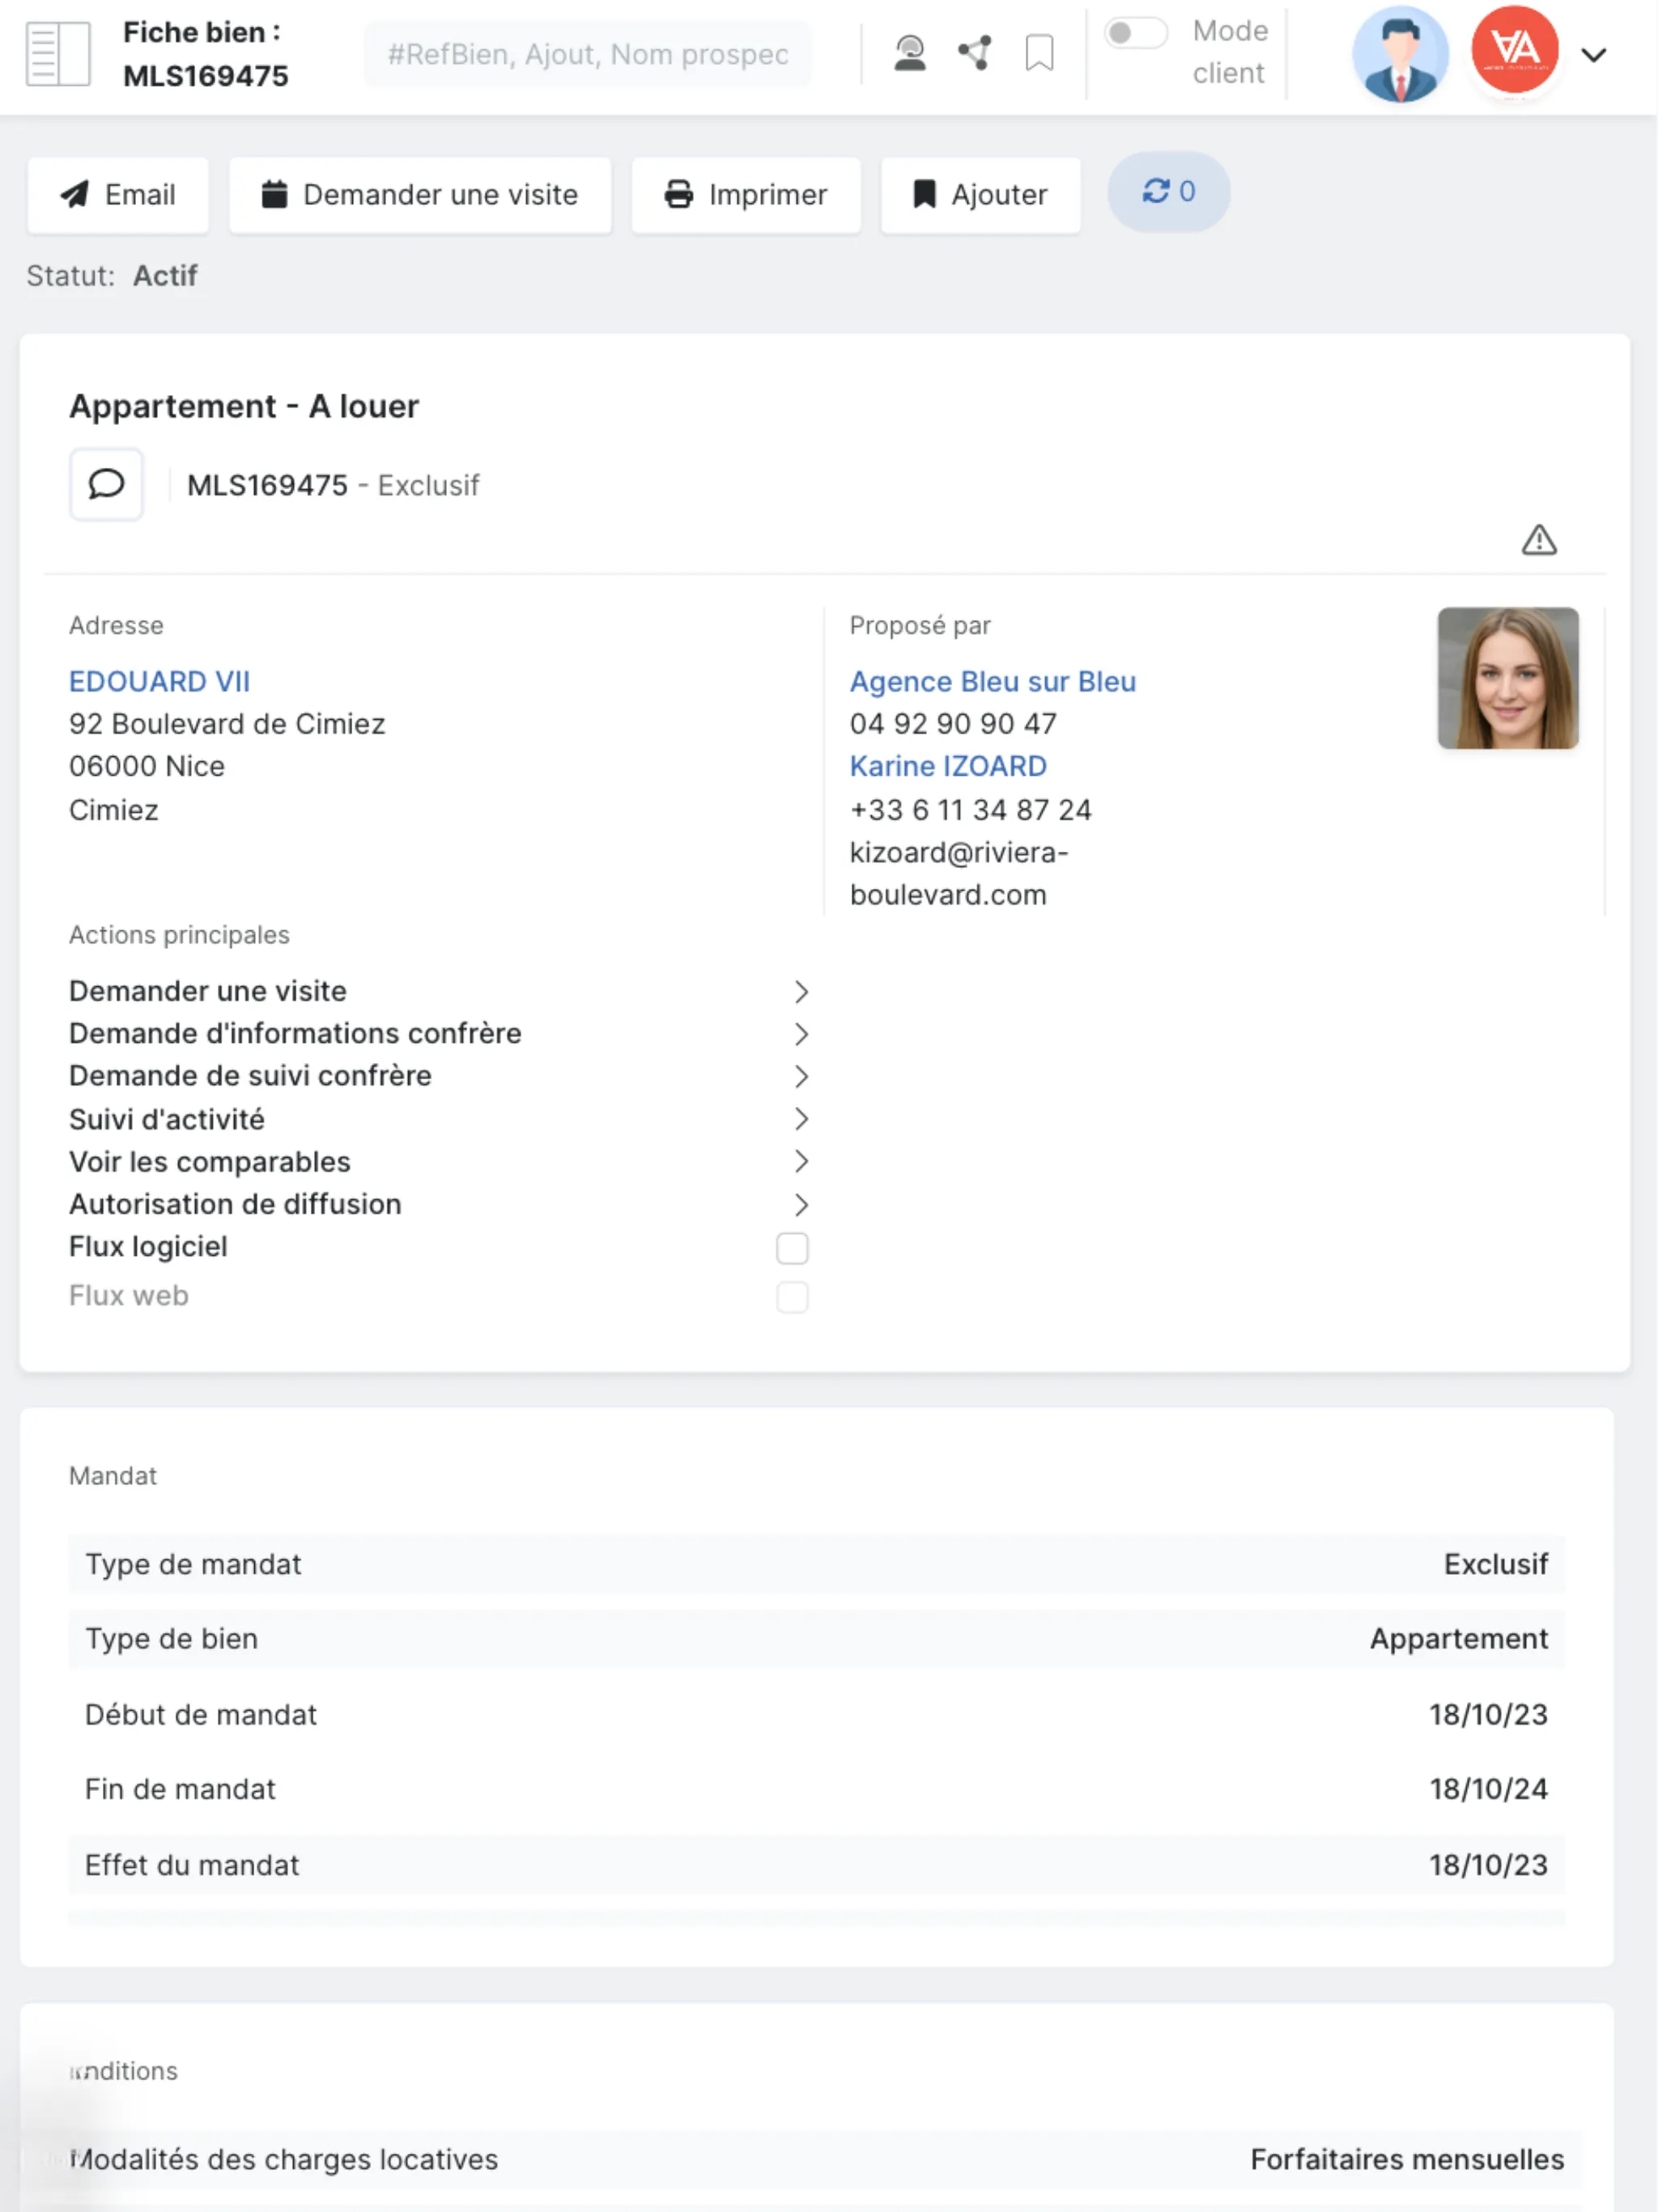The width and height of the screenshot is (1658, 2212).
Task: Open Voir les comparables chevron
Action: pyautogui.click(x=801, y=1161)
